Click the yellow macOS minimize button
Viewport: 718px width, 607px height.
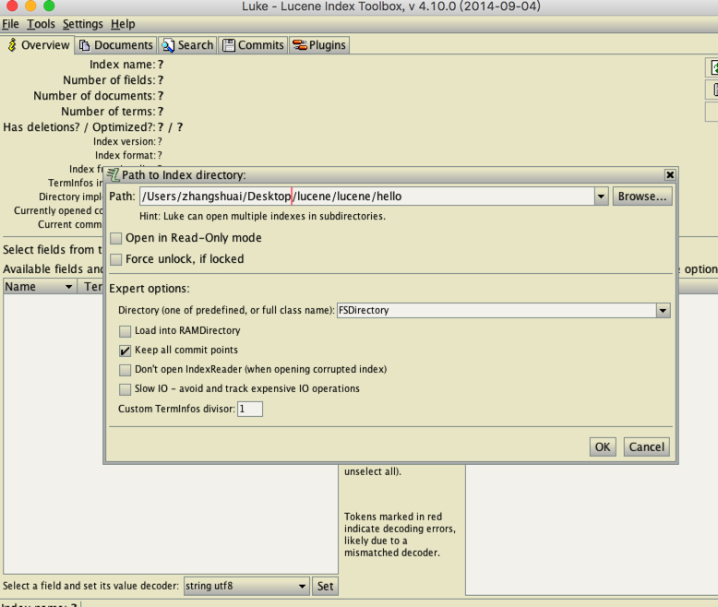pyautogui.click(x=30, y=6)
